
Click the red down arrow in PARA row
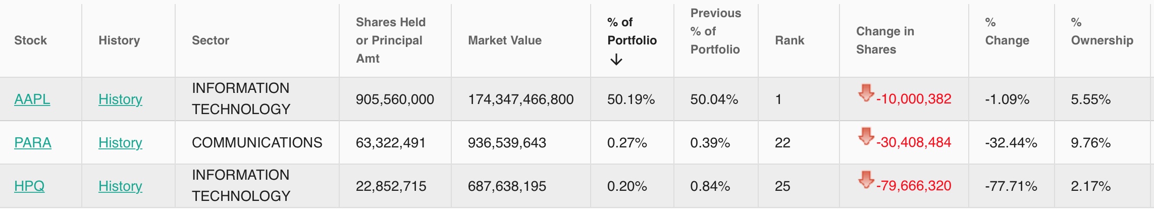(x=866, y=136)
